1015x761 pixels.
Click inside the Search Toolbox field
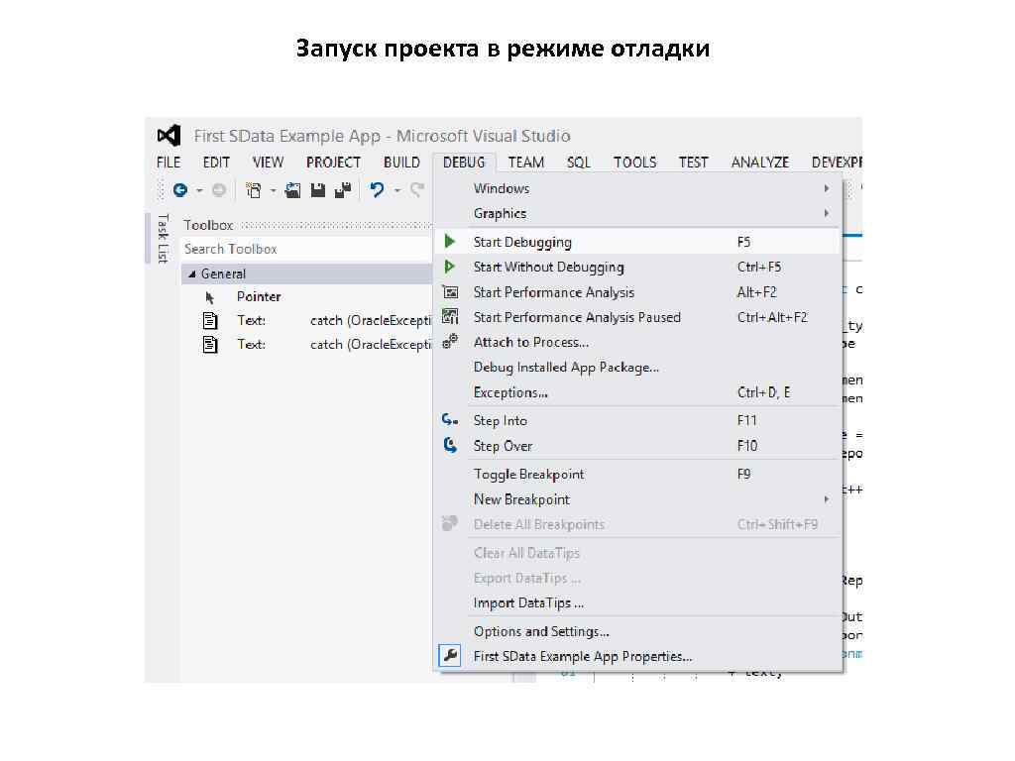click(x=278, y=249)
